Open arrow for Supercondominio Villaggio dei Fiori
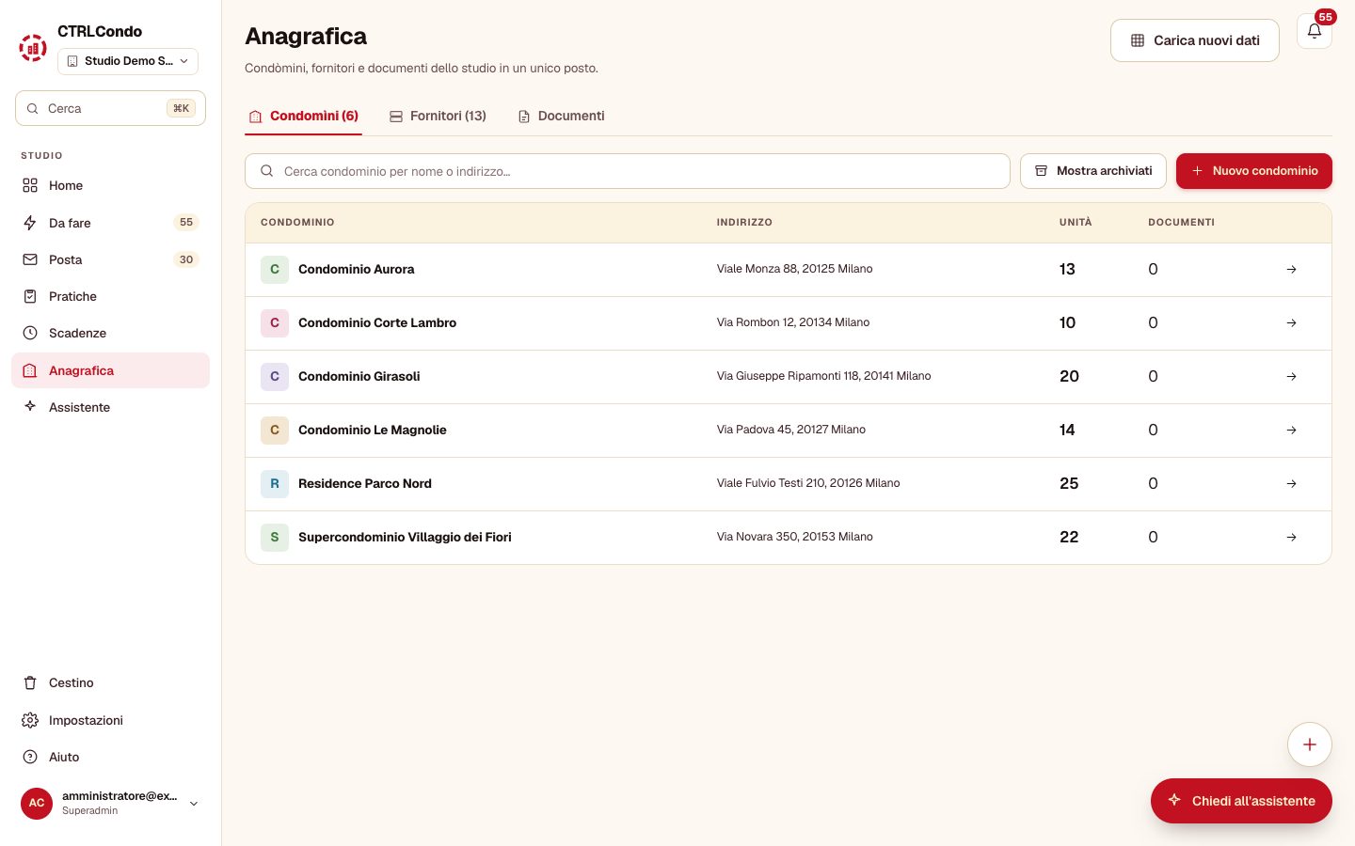The image size is (1355, 846). 1291,538
